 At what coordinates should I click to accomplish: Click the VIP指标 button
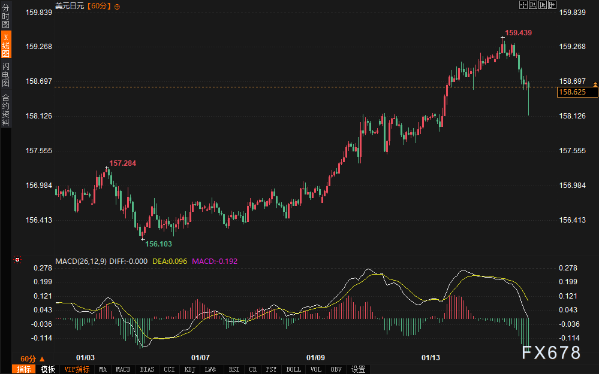(x=77, y=369)
